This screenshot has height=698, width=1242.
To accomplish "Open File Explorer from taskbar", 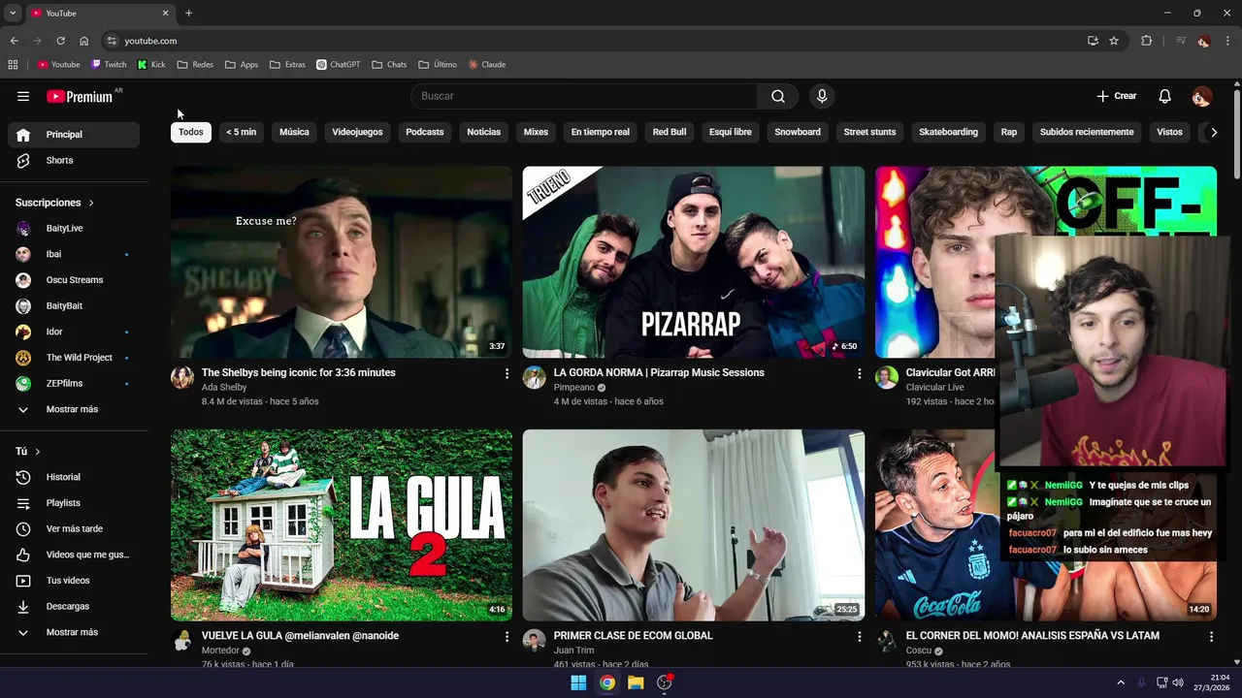I will 636,682.
